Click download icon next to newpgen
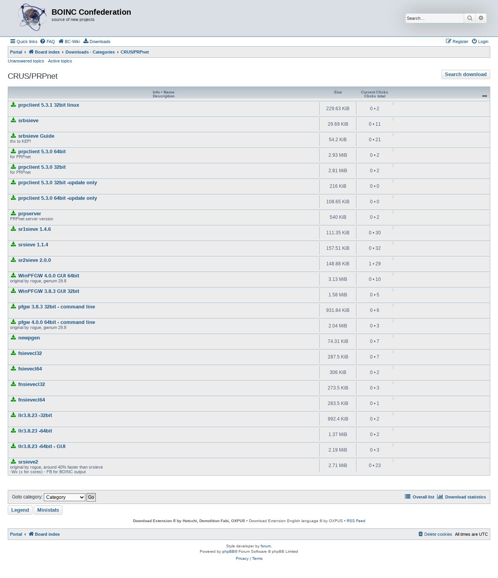Image resolution: width=498 pixels, height=578 pixels. tap(13, 337)
